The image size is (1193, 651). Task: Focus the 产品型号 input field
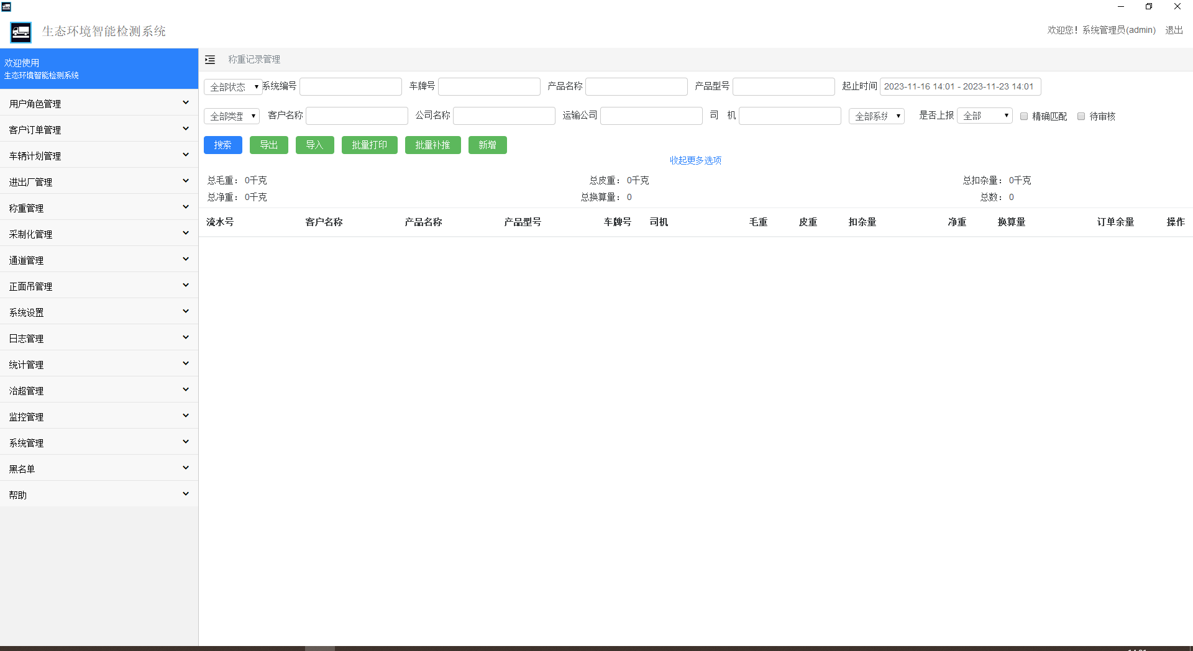click(784, 86)
